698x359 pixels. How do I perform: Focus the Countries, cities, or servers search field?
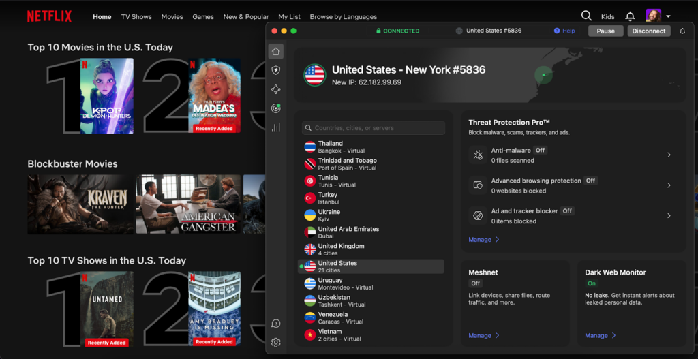[x=374, y=128]
